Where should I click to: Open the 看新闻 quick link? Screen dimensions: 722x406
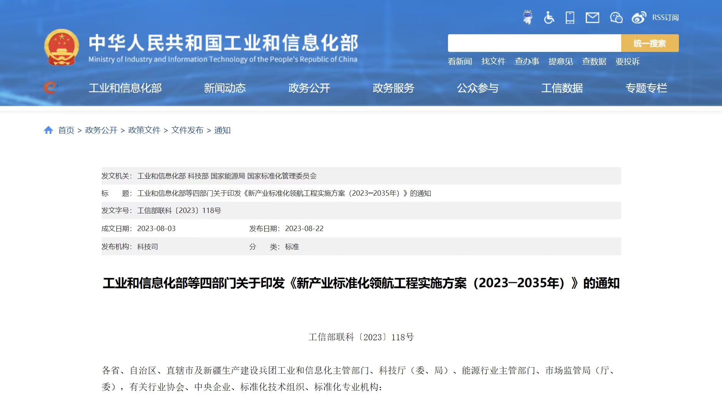point(460,62)
